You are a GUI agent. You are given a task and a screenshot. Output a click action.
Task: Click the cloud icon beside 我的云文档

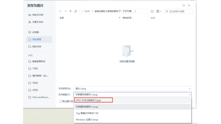[x=30, y=15]
